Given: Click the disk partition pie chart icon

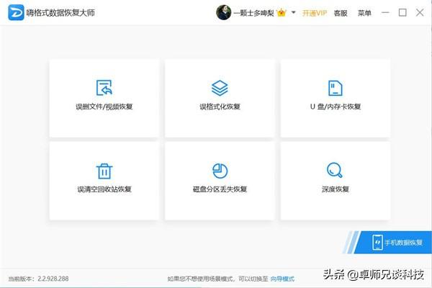Looking at the screenshot, I should (220, 171).
